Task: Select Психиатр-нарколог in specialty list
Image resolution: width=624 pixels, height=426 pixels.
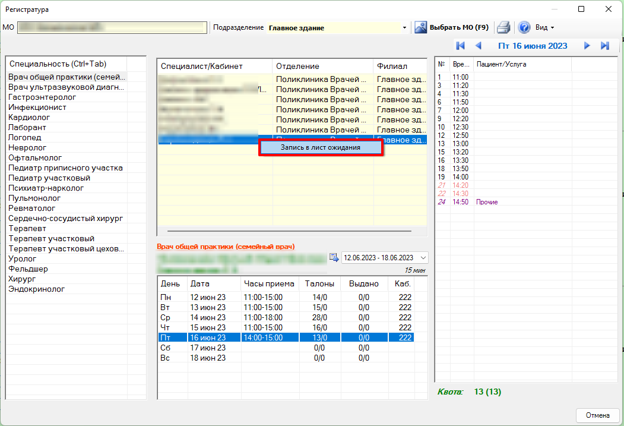Action: point(67,188)
